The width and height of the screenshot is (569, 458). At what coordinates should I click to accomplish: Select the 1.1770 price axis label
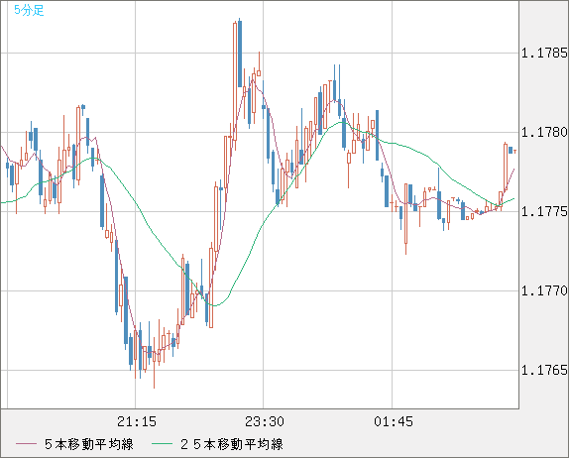point(544,290)
